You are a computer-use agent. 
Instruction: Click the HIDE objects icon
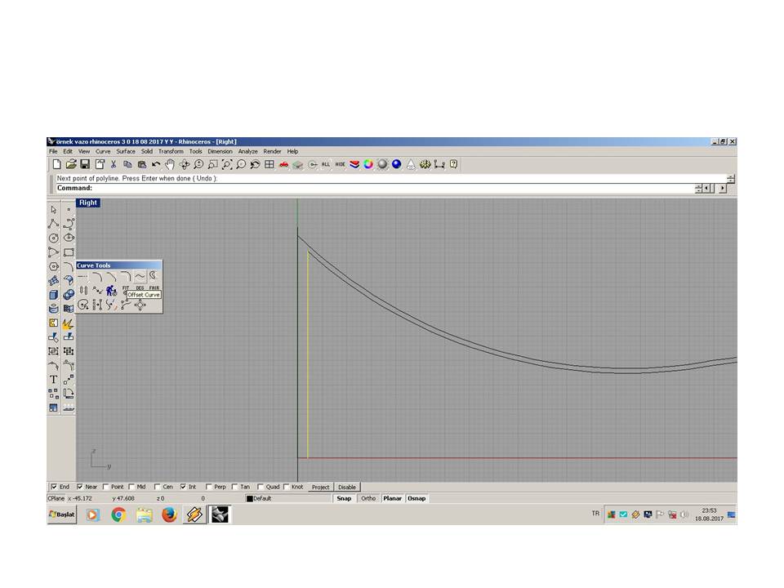click(340, 164)
